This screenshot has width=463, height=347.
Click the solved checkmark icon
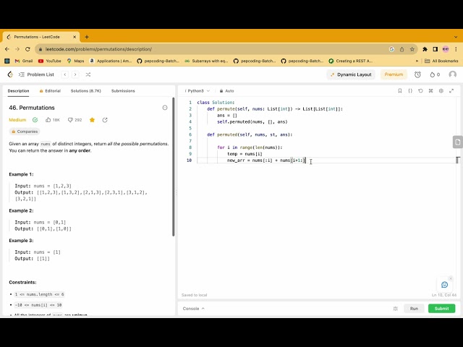(35, 120)
